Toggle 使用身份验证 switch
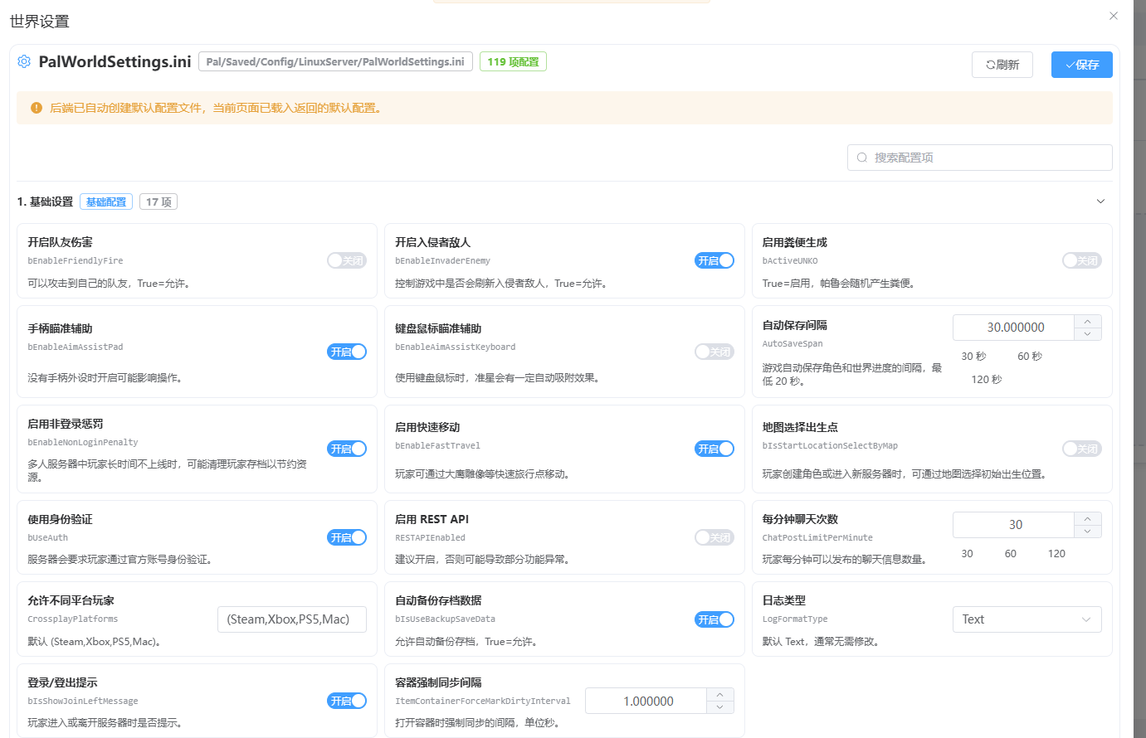This screenshot has width=1146, height=738. click(x=347, y=537)
